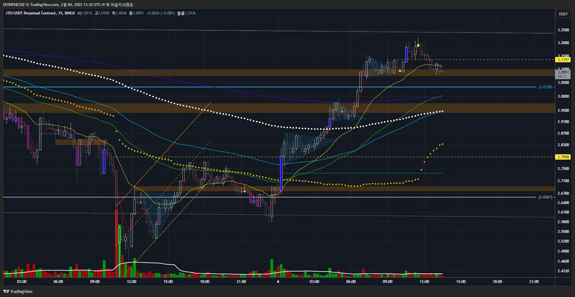The image size is (575, 297).
Task: Click the 2.7100 price axis label
Action: coord(563,181)
